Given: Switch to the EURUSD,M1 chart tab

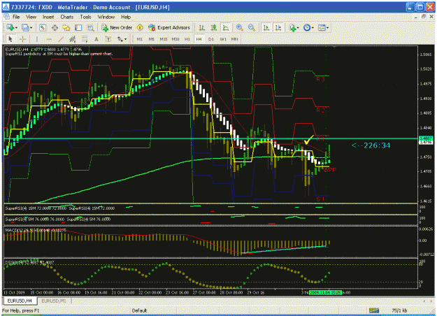Looking at the screenshot, I should (54, 301).
